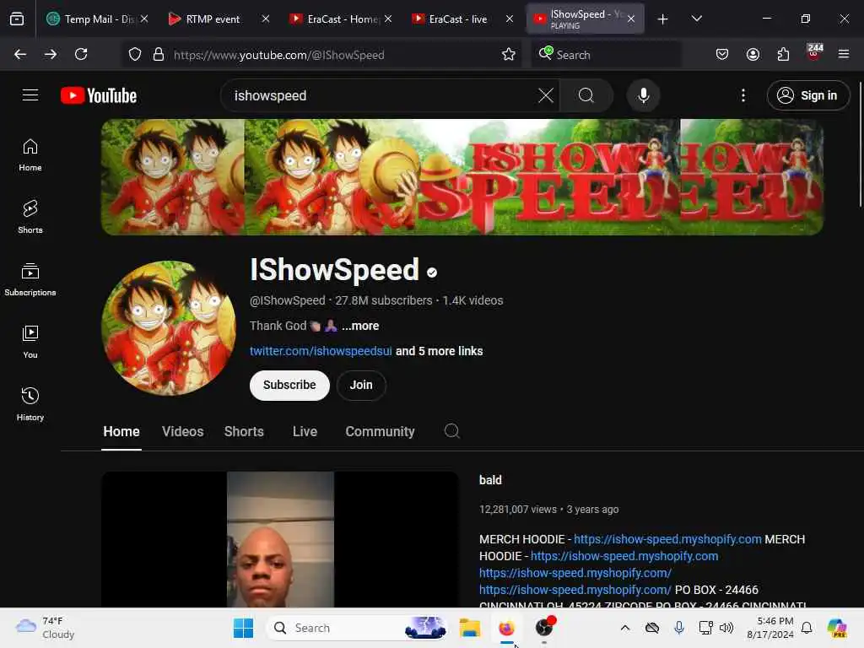This screenshot has width=864, height=648.
Task: Open a new browser tab
Action: point(663,19)
